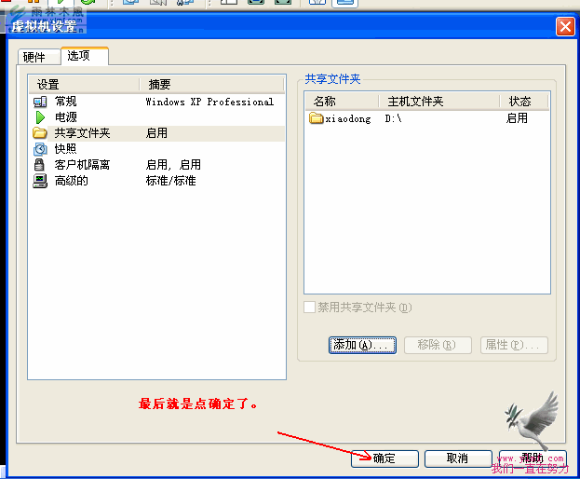Close the 虚拟机设置 dialog with the X
580x479 pixels.
point(565,27)
